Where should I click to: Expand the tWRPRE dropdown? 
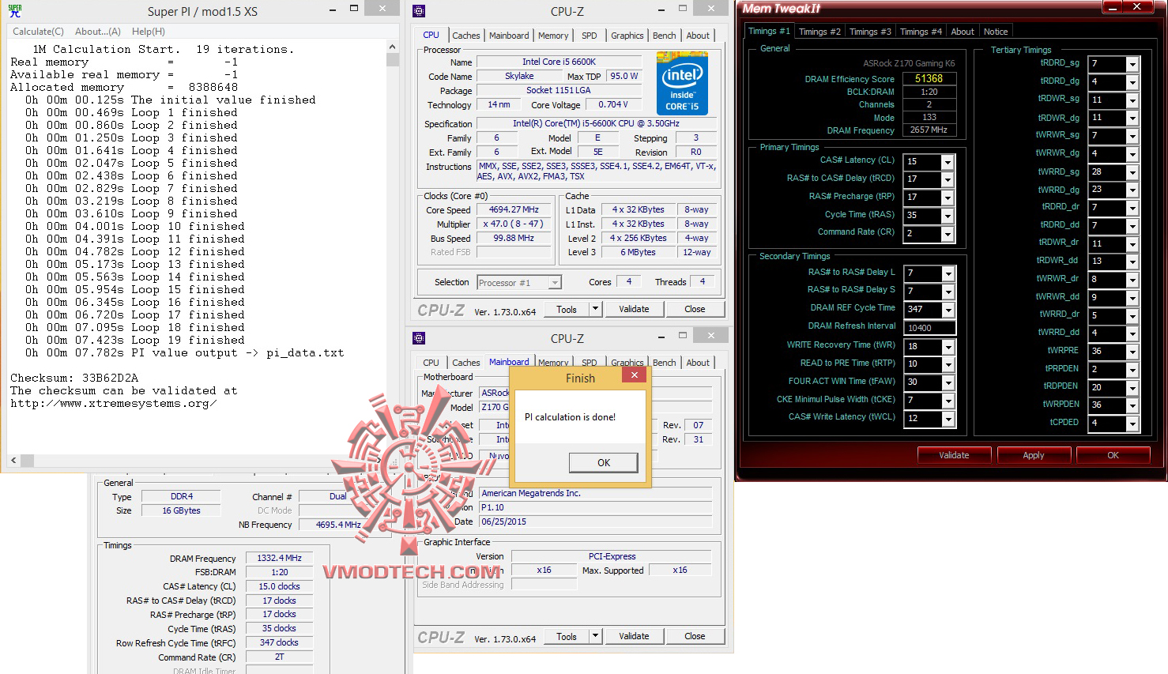tap(1132, 352)
